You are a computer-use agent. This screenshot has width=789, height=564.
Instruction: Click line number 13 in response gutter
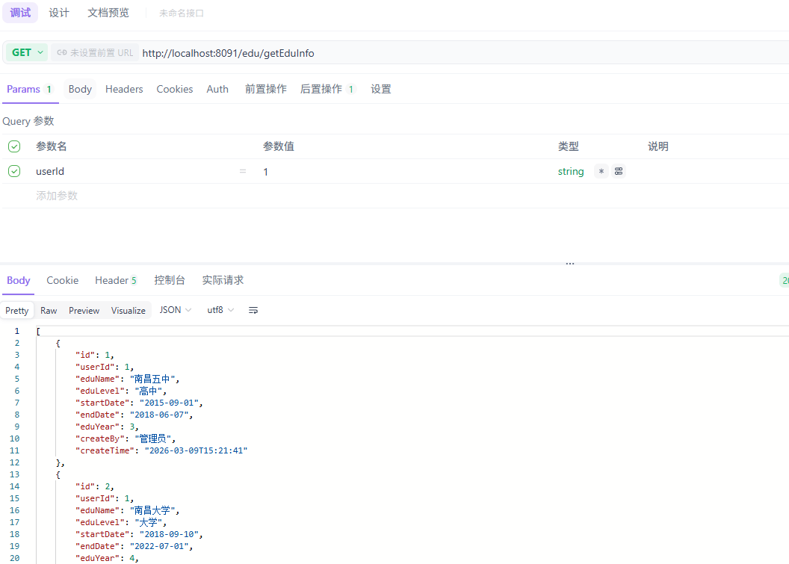click(15, 474)
